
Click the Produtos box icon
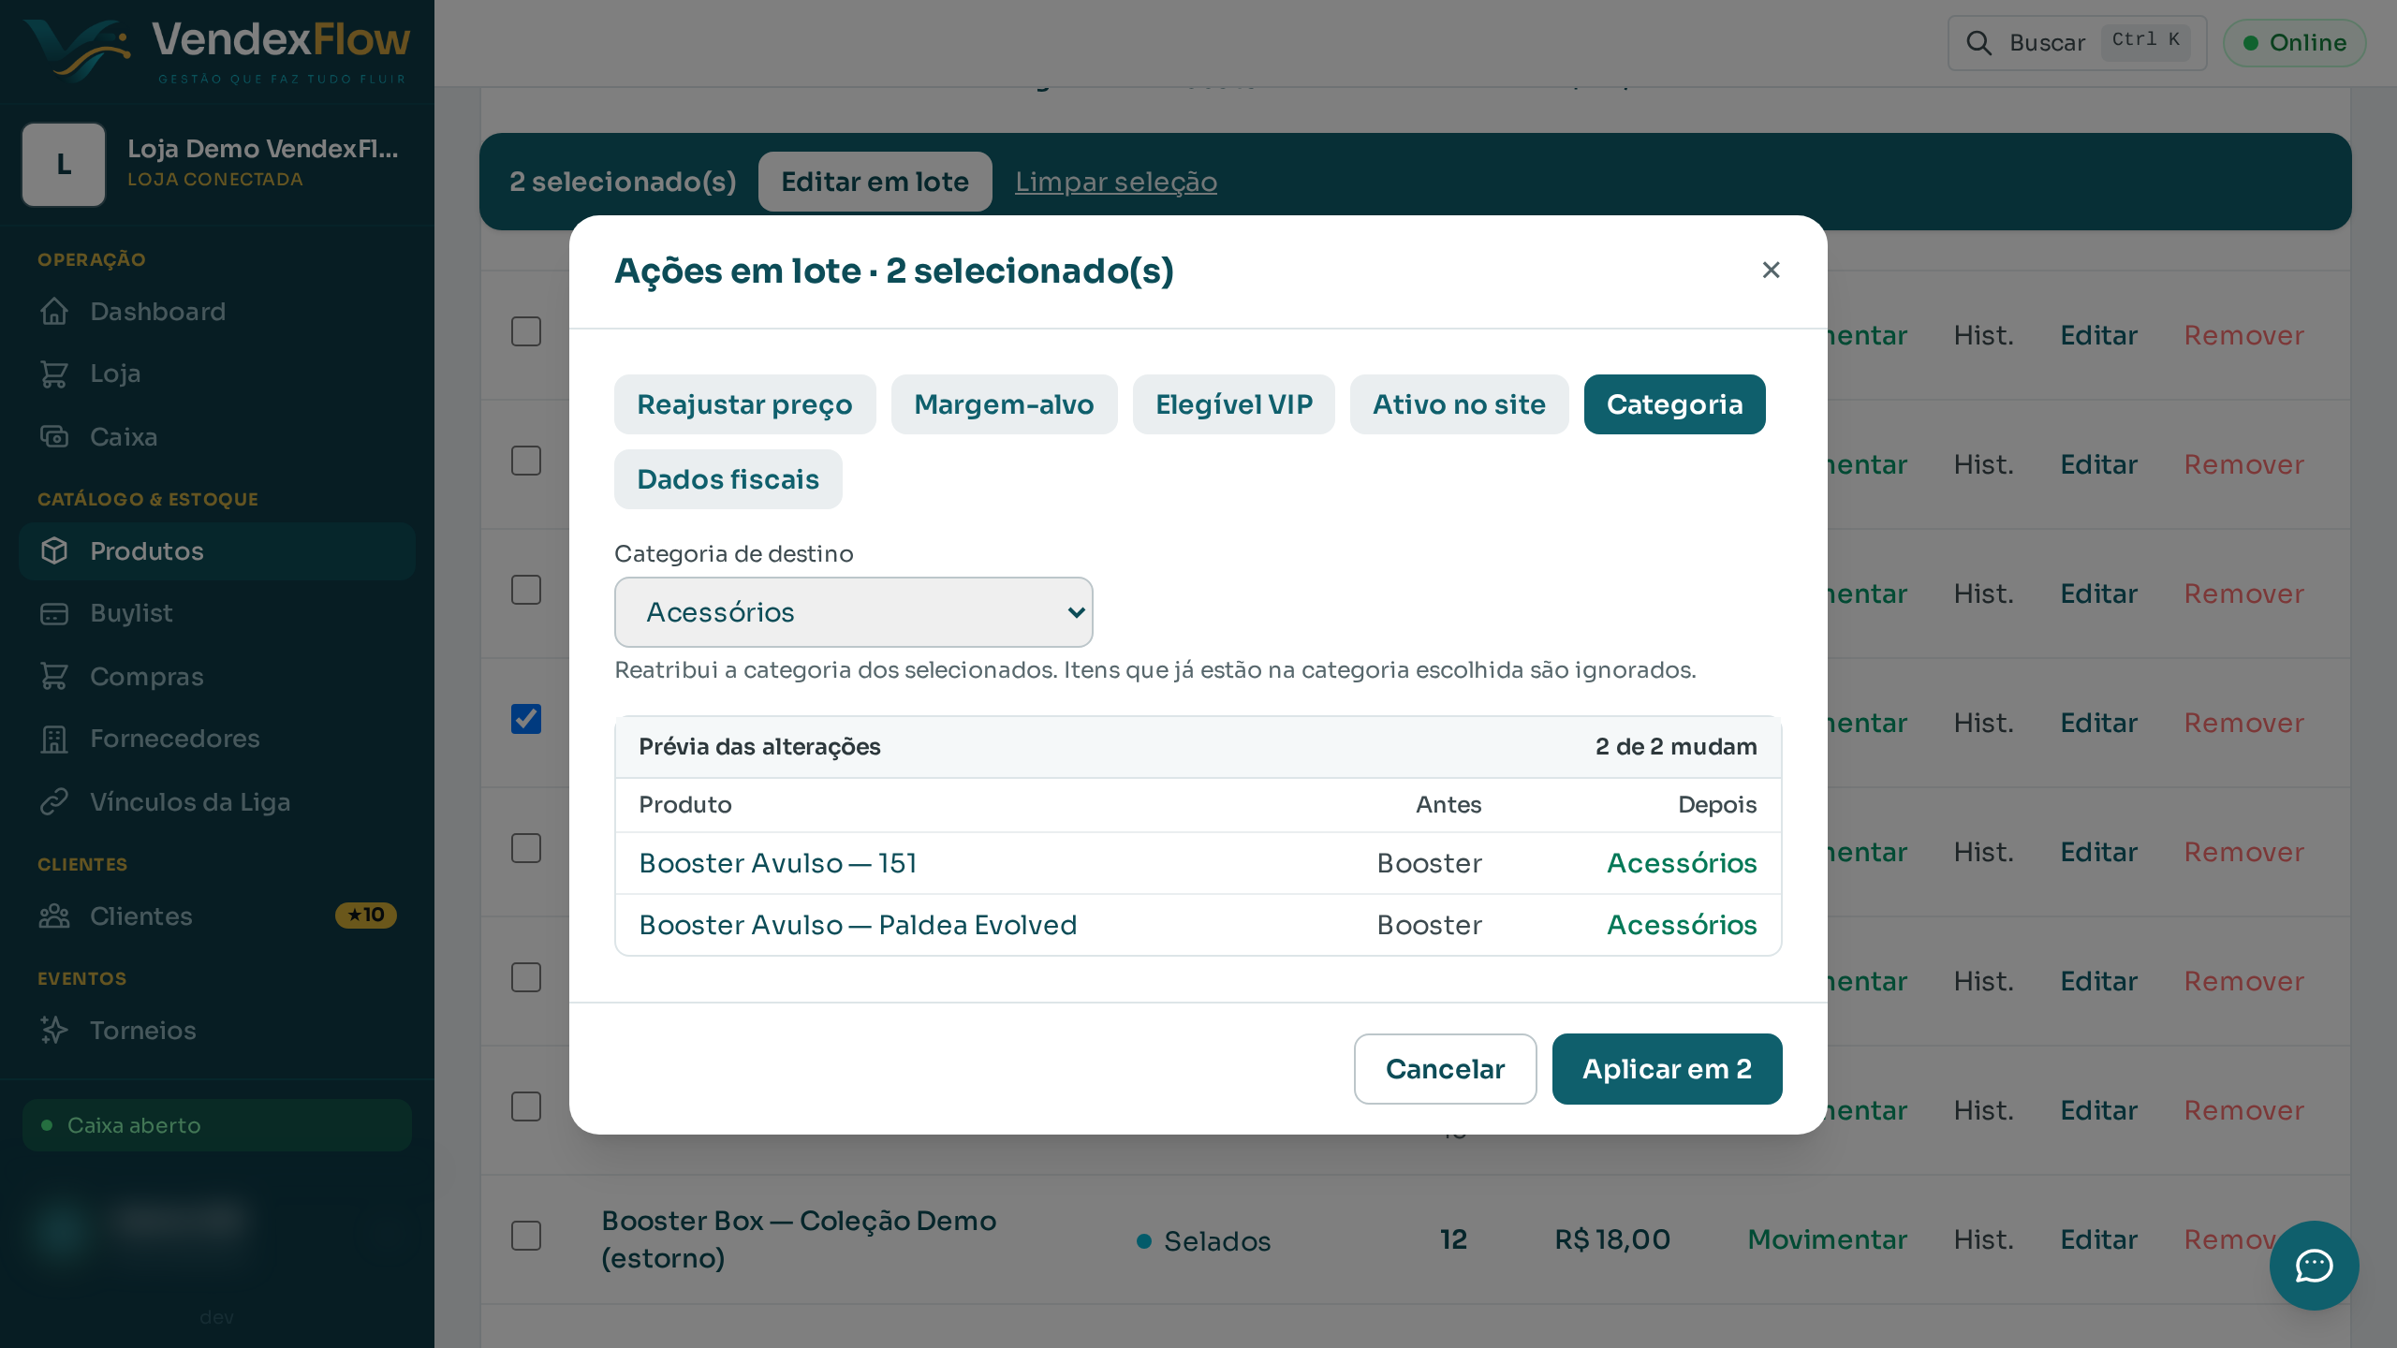(x=54, y=550)
